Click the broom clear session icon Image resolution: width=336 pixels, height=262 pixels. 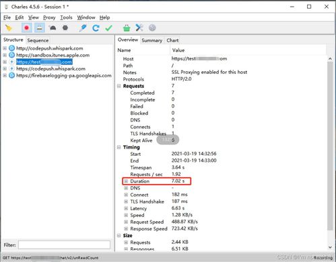pyautogui.click(x=9, y=28)
